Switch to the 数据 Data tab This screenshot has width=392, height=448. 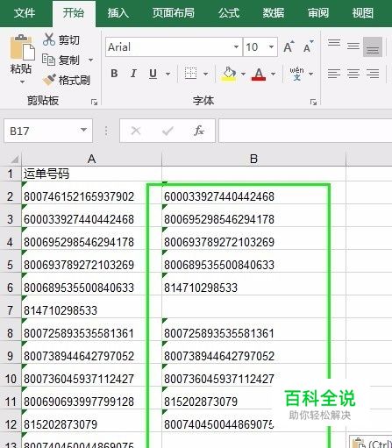pyautogui.click(x=274, y=13)
